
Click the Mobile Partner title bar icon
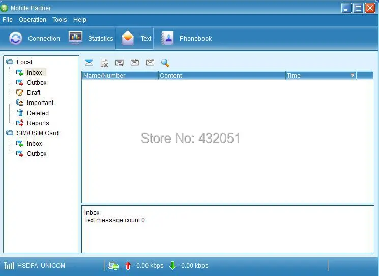click(x=4, y=8)
